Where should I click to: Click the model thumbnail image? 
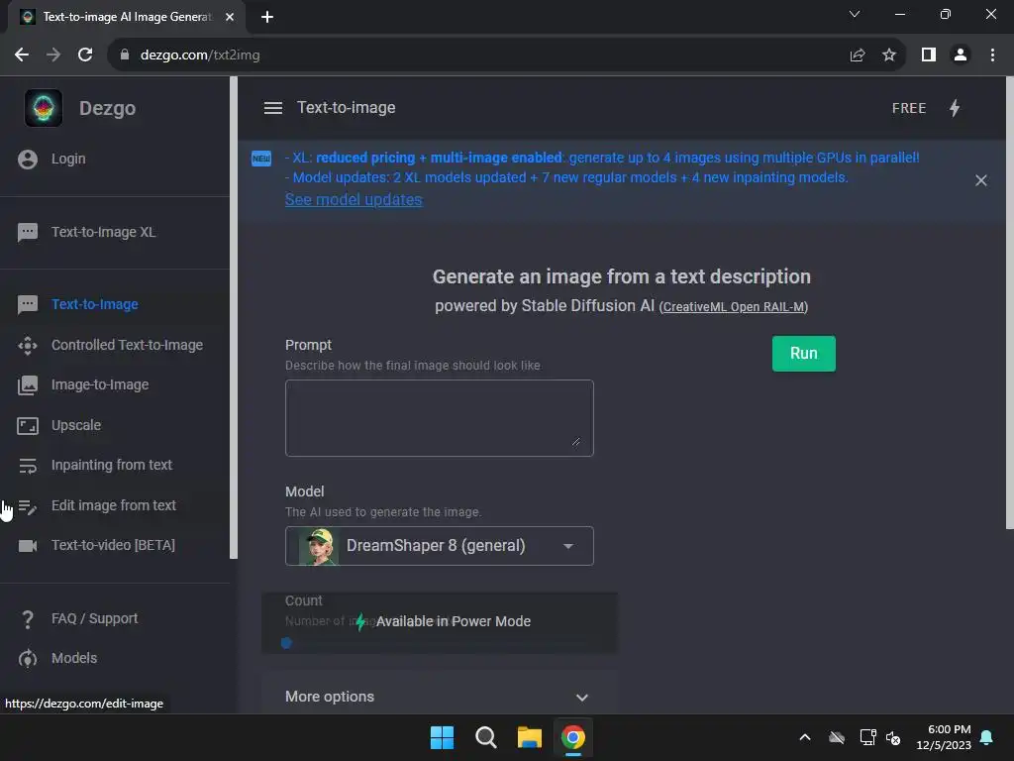pos(319,546)
